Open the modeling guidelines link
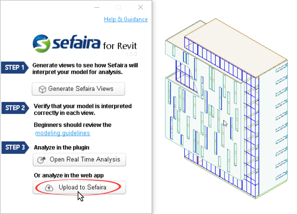The height and width of the screenshot is (214, 297). (63, 133)
